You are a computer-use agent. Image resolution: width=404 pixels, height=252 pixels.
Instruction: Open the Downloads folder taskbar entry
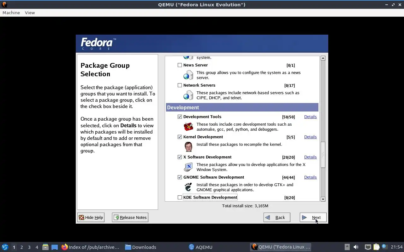(141, 247)
